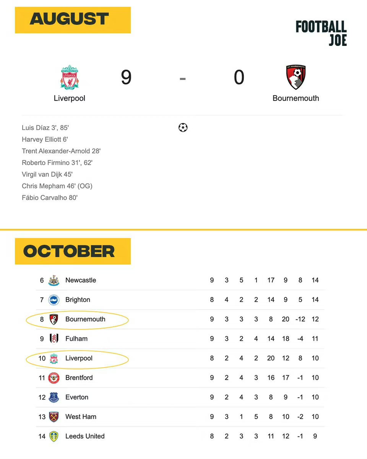Click Chris Mepham own goal entry
This screenshot has height=459, width=367.
click(57, 186)
